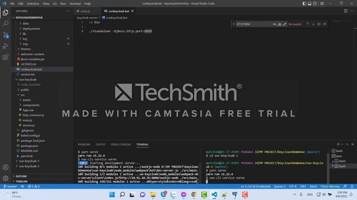Go to next match in find widget
Viewport: 357px width, 200px height.
(x=313, y=24)
